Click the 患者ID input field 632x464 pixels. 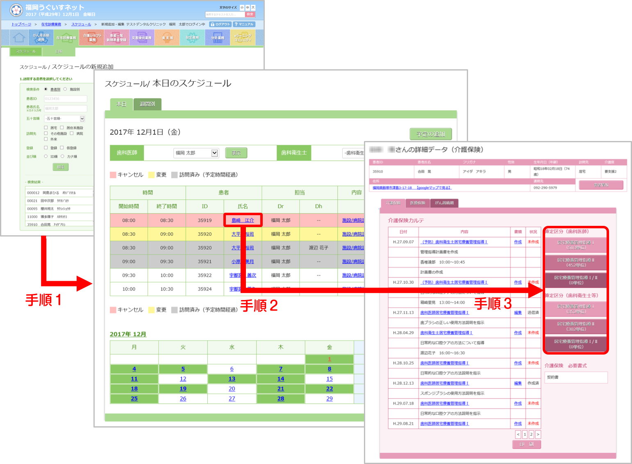pyautogui.click(x=66, y=99)
